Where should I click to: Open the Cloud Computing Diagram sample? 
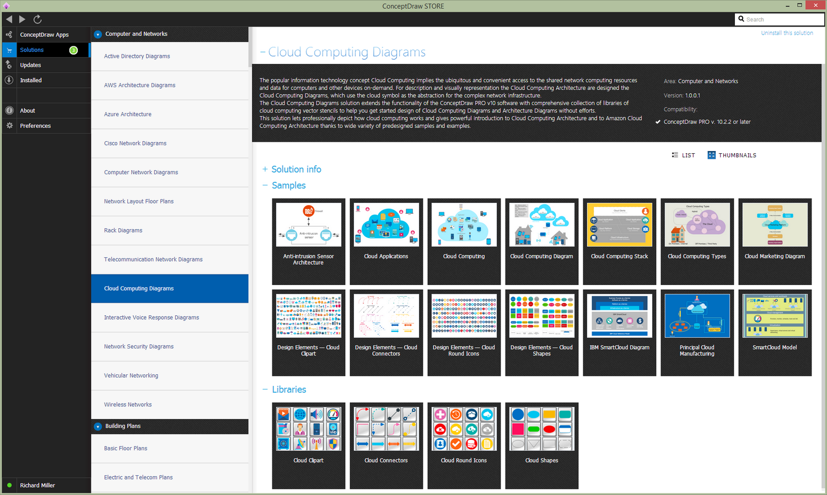(x=542, y=241)
